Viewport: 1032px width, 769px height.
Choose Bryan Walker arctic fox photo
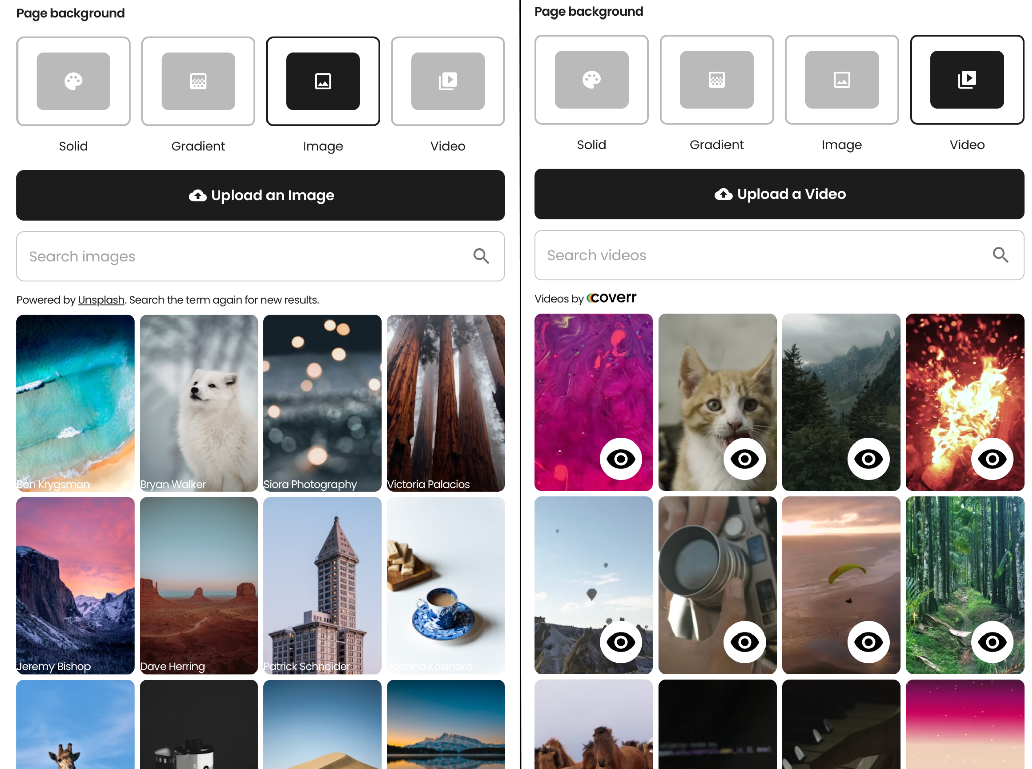pos(199,403)
